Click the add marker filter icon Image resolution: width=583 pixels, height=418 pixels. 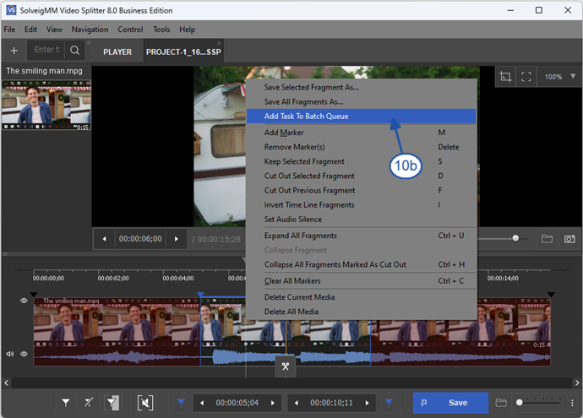66,403
